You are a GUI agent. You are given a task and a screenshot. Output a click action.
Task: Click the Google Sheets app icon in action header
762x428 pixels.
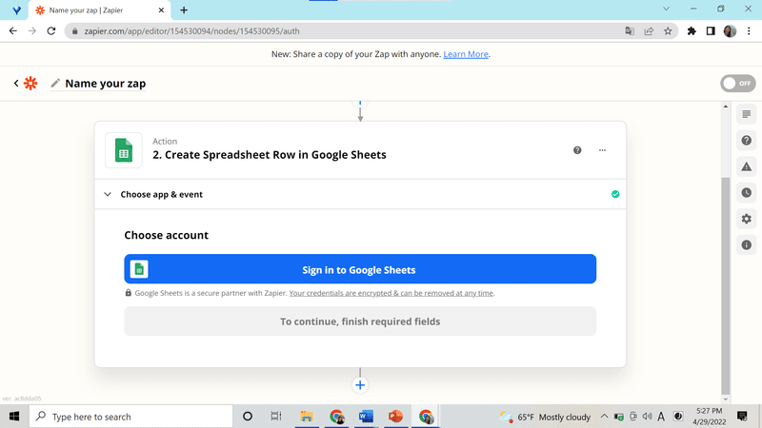[124, 150]
